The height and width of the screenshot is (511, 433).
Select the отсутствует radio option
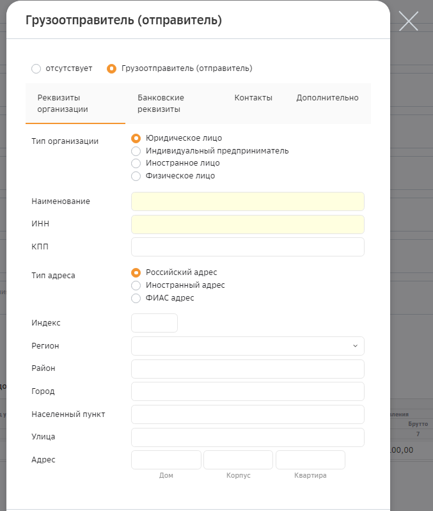coord(36,69)
